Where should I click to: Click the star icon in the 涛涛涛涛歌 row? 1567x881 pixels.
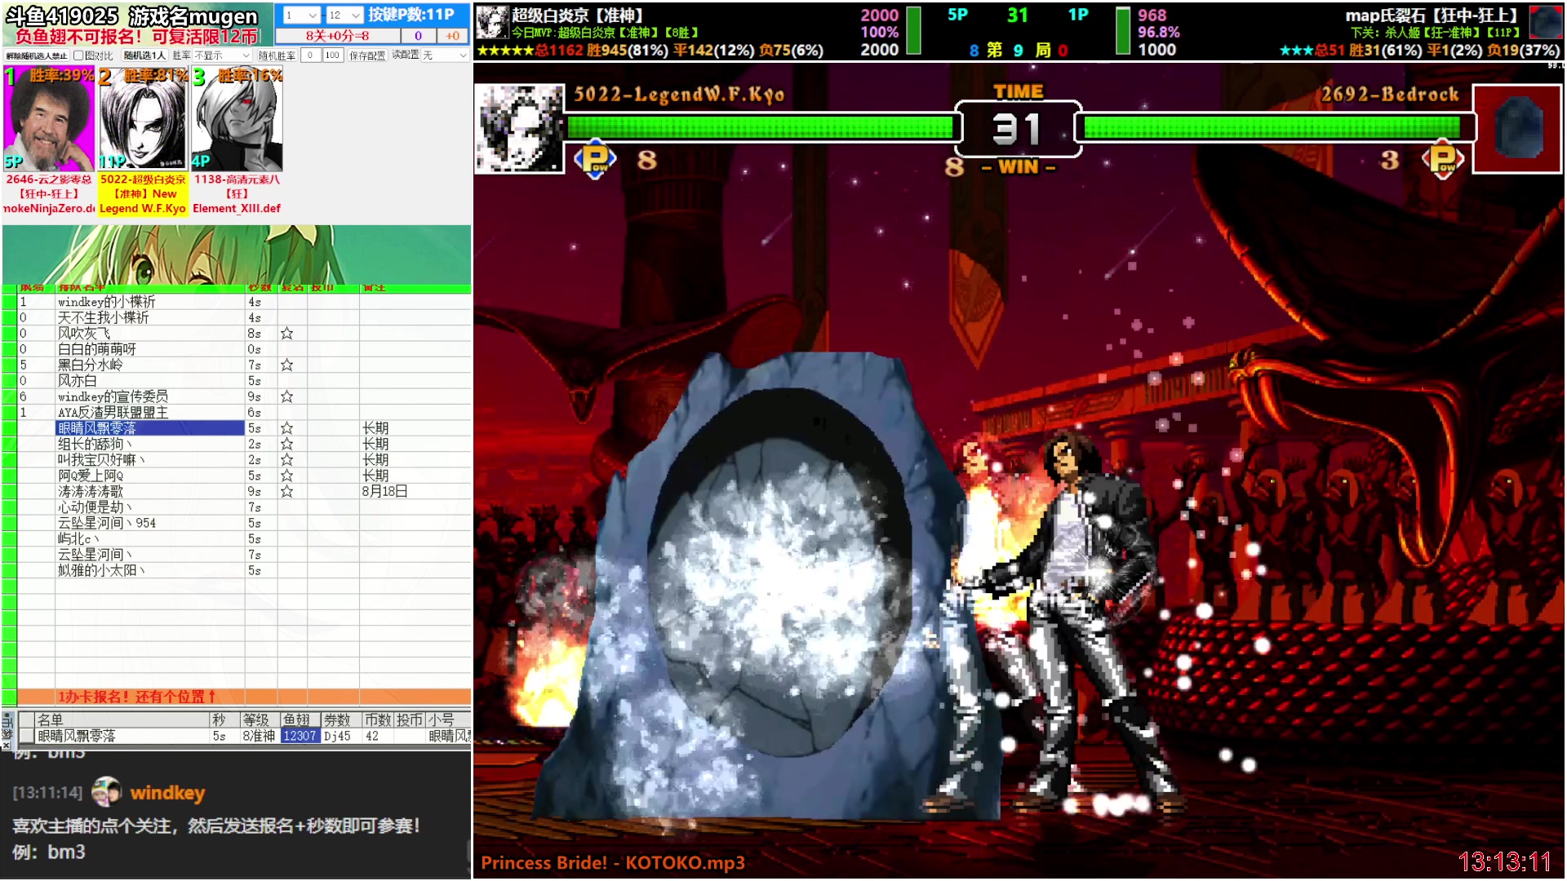point(286,491)
